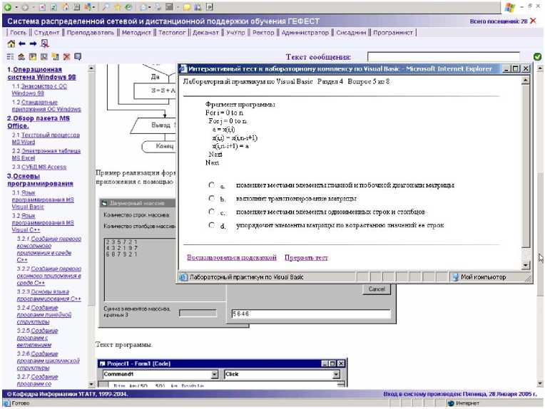The width and height of the screenshot is (545, 409).
Task: Open the Mail icon dropdown arrow
Action: 150,7
